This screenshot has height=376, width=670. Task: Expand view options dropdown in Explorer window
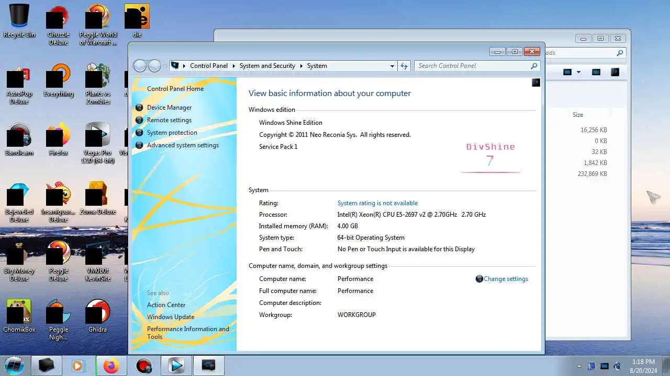(x=578, y=72)
